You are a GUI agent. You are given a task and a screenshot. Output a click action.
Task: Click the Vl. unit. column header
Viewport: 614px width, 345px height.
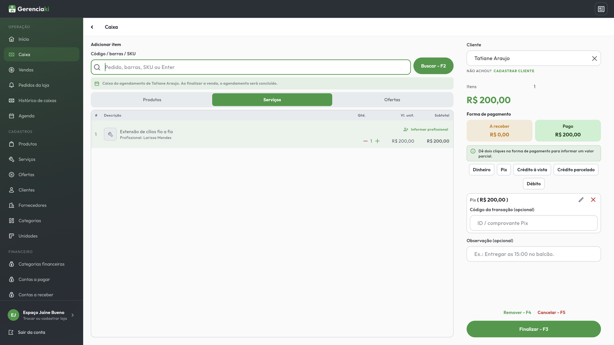(x=407, y=115)
